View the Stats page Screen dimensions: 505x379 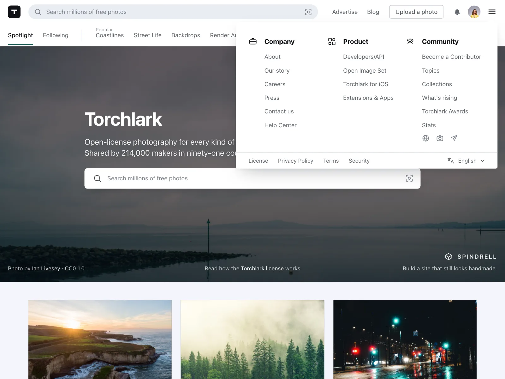(x=429, y=125)
